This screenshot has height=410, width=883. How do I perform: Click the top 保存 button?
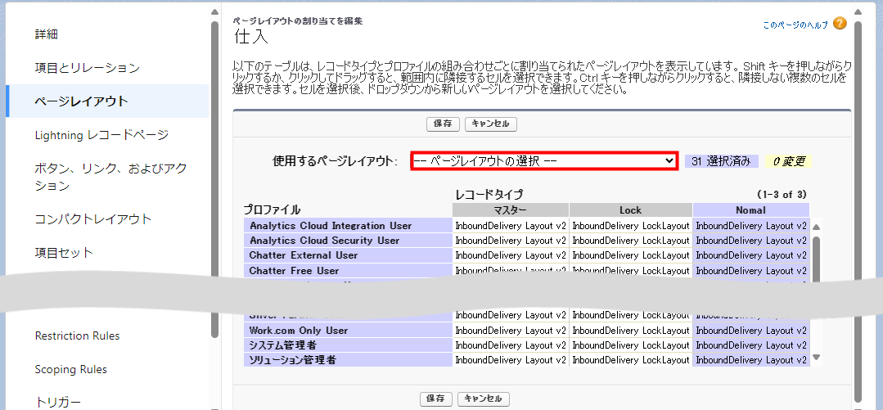pyautogui.click(x=443, y=124)
